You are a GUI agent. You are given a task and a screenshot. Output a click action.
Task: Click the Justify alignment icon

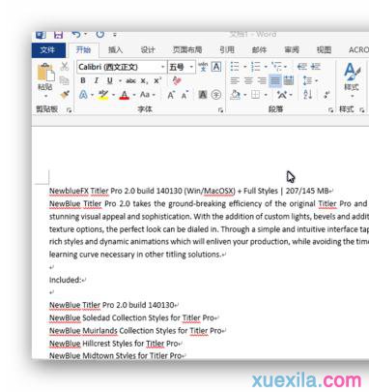tap(275, 80)
